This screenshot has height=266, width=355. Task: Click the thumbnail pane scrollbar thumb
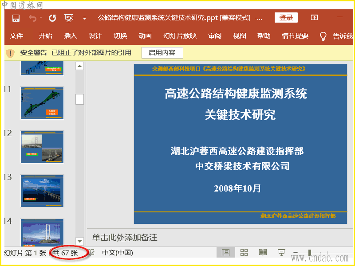(80, 99)
